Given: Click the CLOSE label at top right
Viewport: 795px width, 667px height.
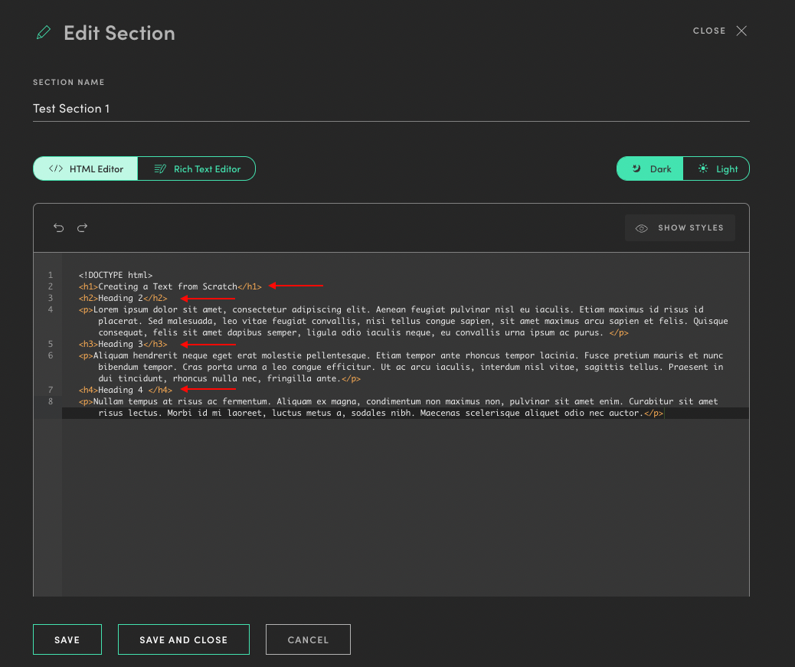Looking at the screenshot, I should [x=708, y=31].
